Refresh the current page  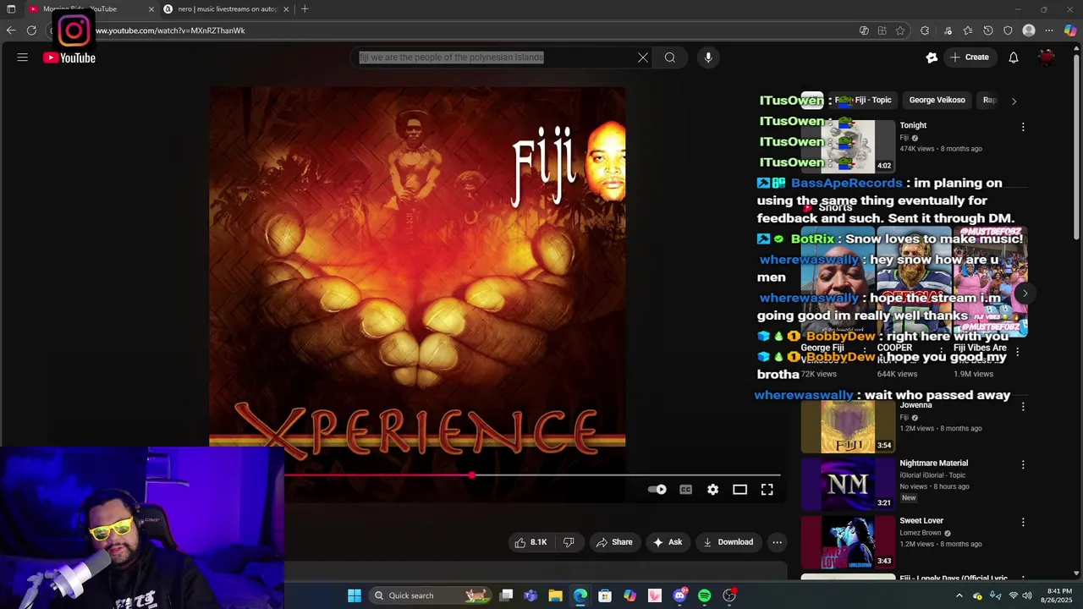31,30
